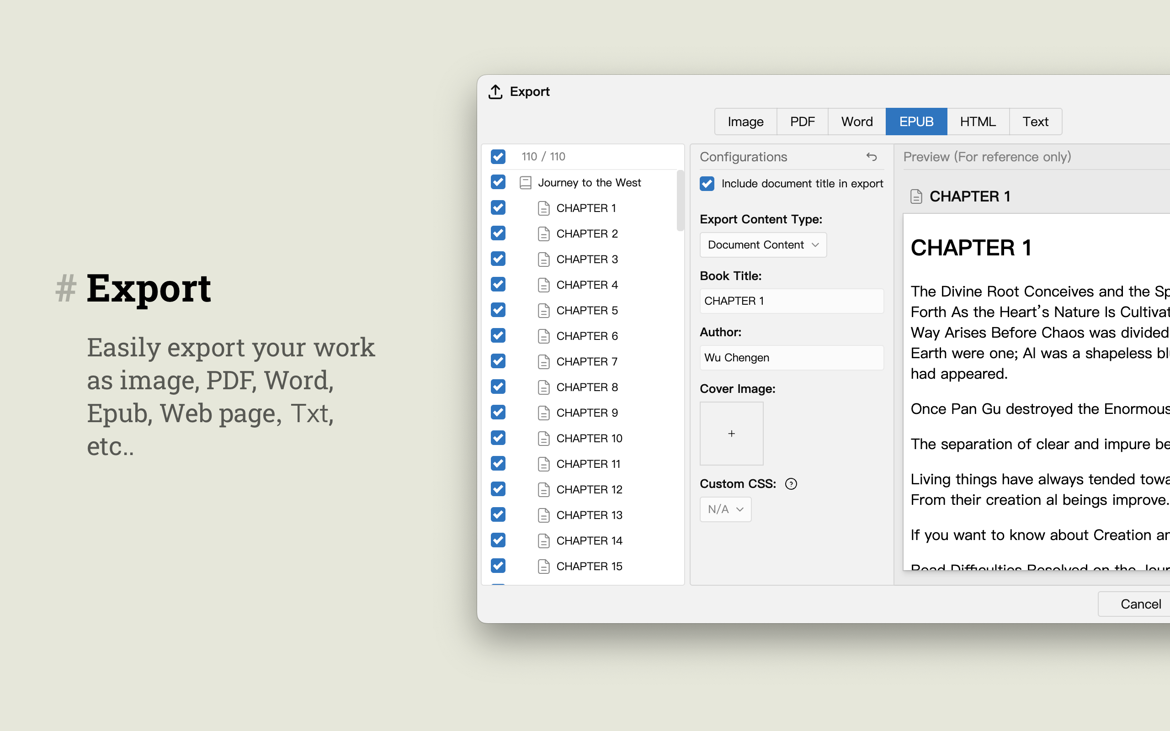The height and width of the screenshot is (731, 1170).
Task: Click the chapter list scrollbar thumb
Action: [x=680, y=201]
